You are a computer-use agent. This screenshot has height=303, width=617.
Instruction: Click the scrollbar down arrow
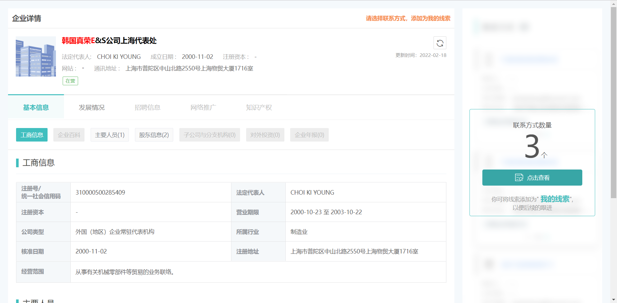coord(613,300)
